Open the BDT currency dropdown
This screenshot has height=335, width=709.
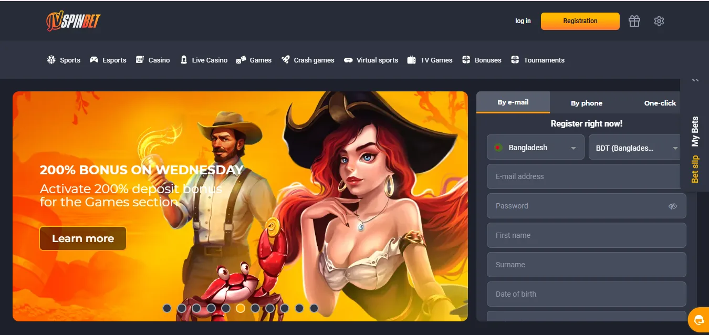635,148
